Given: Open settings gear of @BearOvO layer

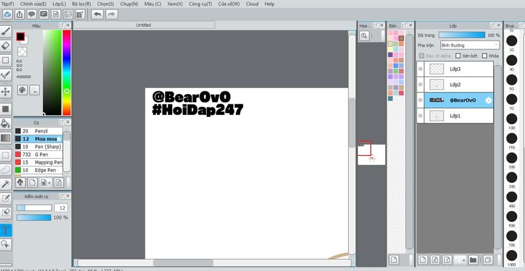Looking at the screenshot, I should 489,100.
